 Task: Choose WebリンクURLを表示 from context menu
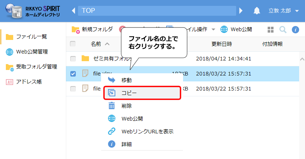pos(142,132)
